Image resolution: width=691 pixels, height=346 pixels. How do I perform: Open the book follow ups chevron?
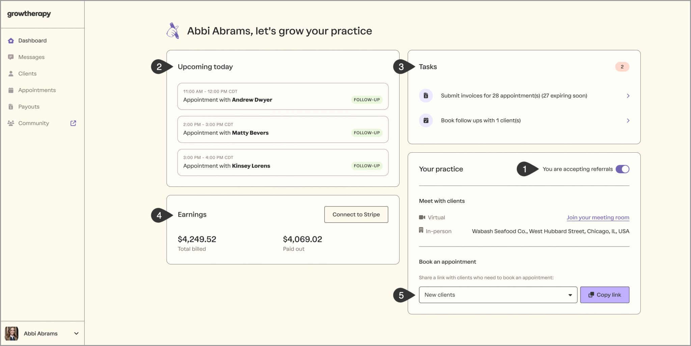(x=628, y=121)
